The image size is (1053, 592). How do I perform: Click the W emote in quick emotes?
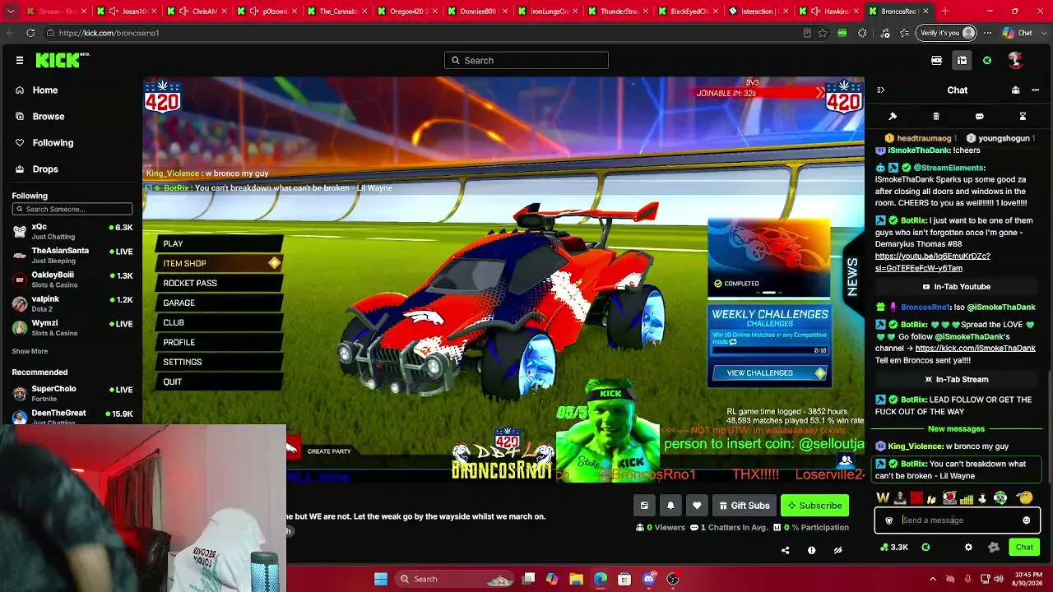tap(884, 498)
